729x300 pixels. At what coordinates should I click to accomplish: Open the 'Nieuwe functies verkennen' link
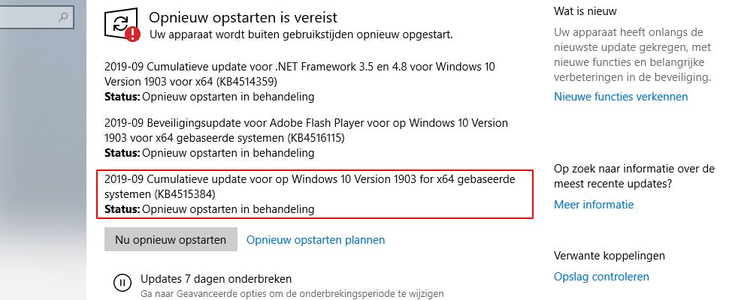coord(621,97)
